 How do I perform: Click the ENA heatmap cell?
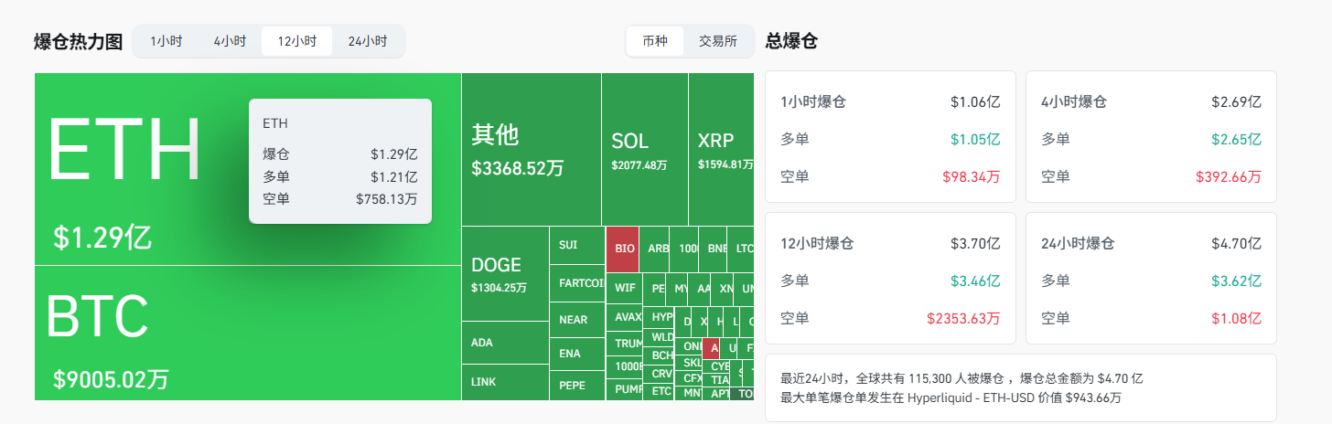[577, 354]
